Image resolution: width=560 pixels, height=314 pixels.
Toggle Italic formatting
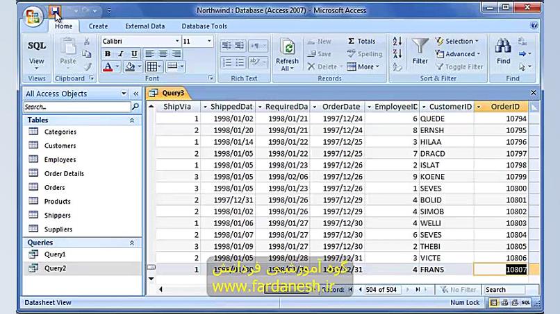click(x=121, y=54)
